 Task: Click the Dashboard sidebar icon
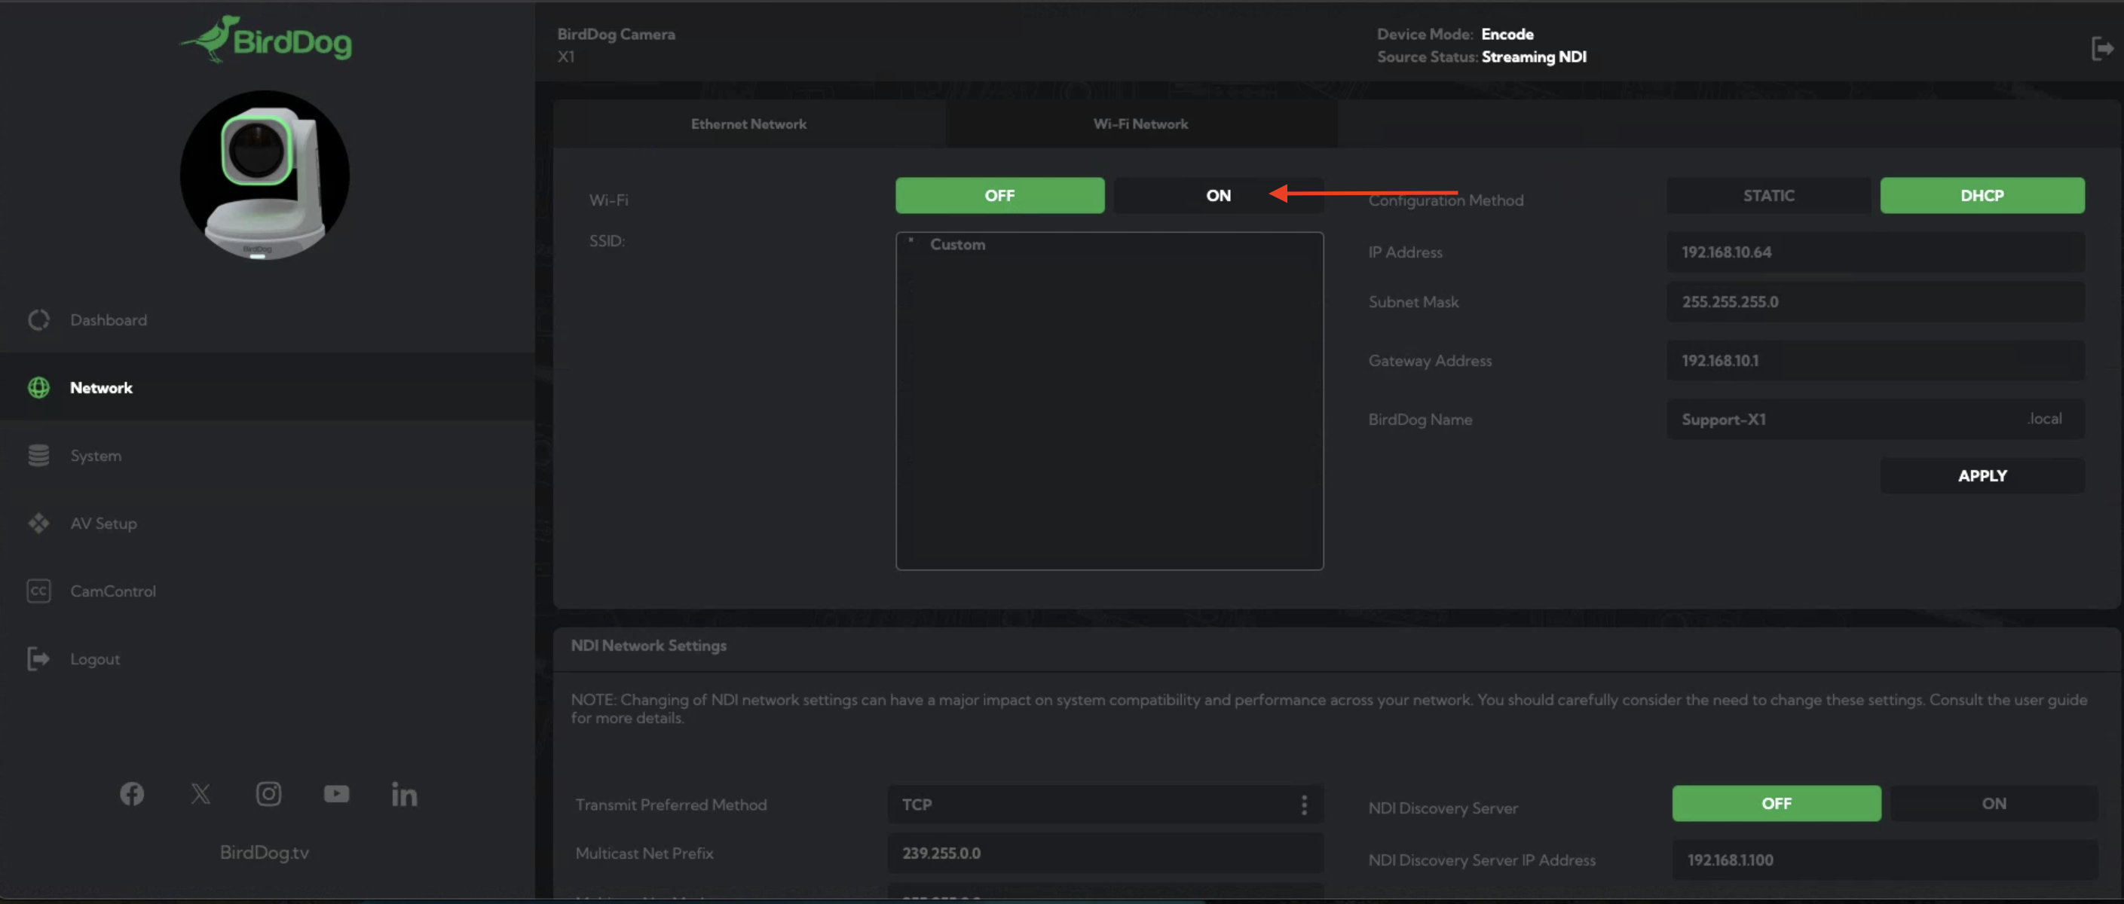[x=38, y=319]
